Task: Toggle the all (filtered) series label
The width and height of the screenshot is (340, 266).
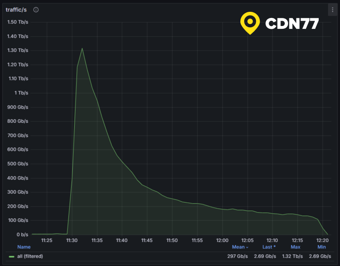Action: (x=30, y=256)
